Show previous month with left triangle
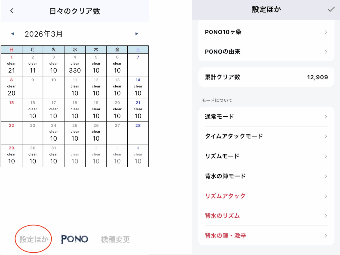Screen dimensions: 340x255 13,34
